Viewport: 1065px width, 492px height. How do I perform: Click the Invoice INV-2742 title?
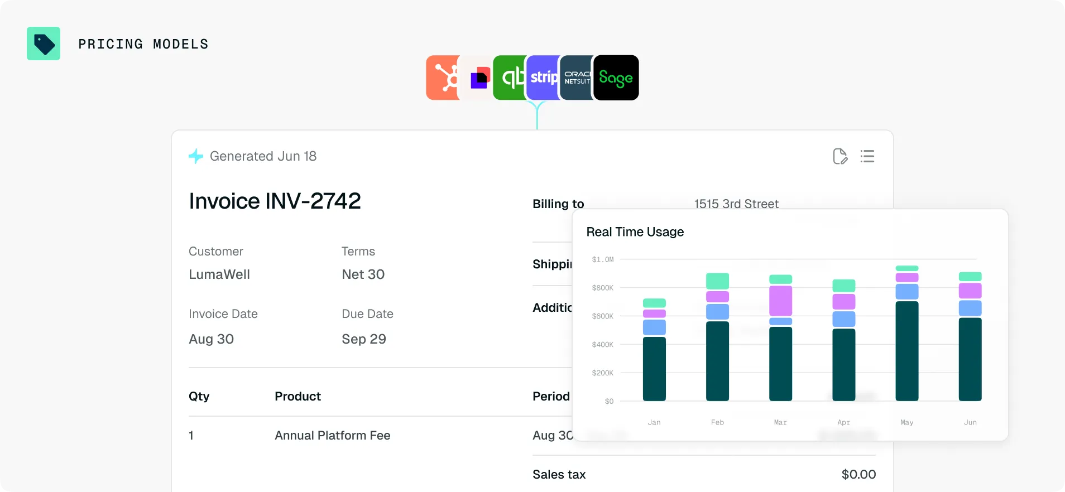275,201
